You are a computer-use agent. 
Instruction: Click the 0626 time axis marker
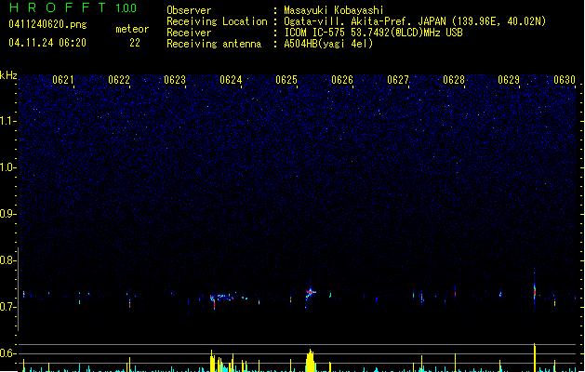tap(342, 80)
